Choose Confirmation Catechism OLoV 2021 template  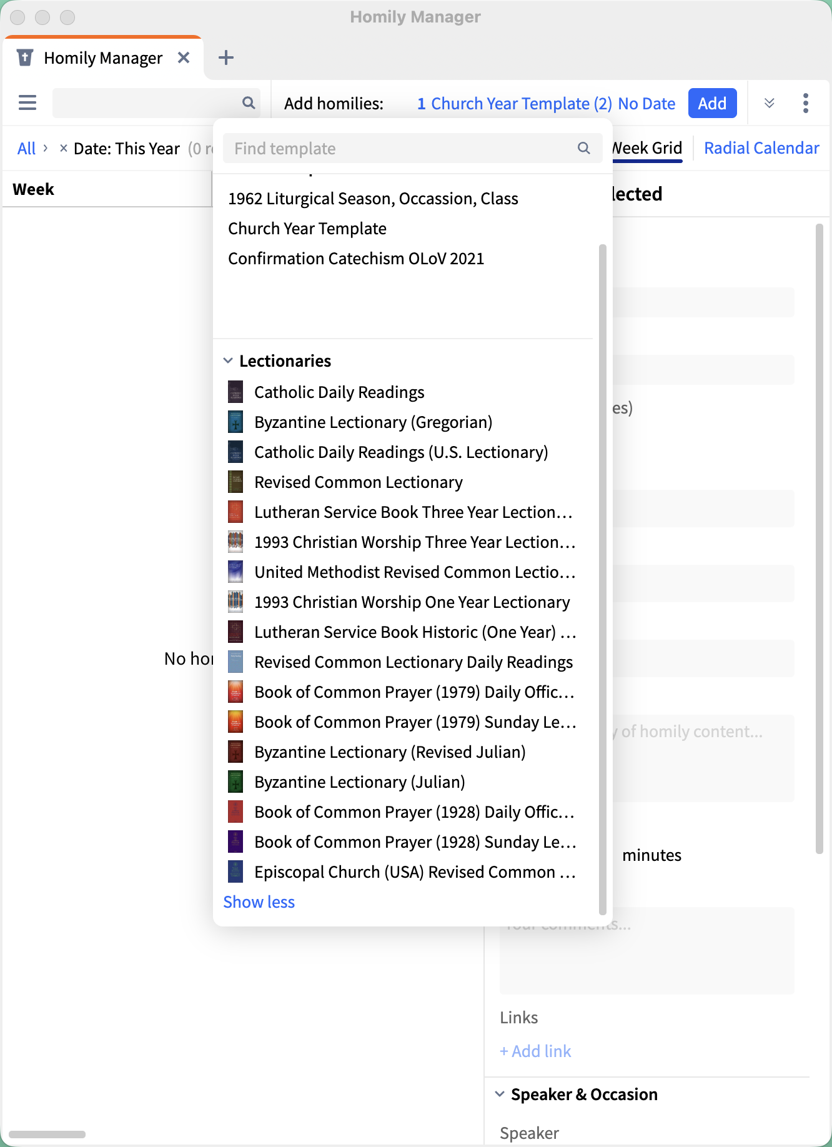[356, 259]
